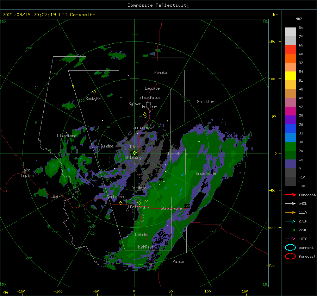Click the yellow diamond marker above Calgary
The image size is (317, 296).
coord(139,203)
